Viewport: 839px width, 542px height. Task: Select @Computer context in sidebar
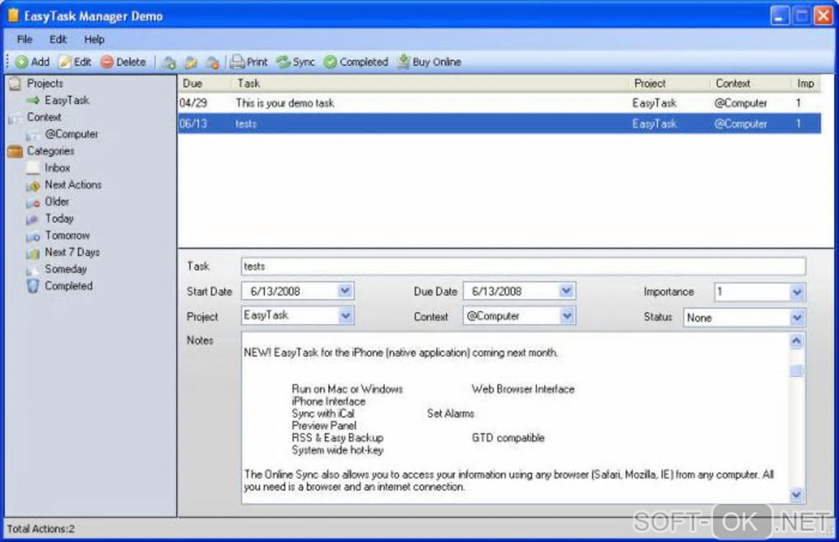(72, 134)
